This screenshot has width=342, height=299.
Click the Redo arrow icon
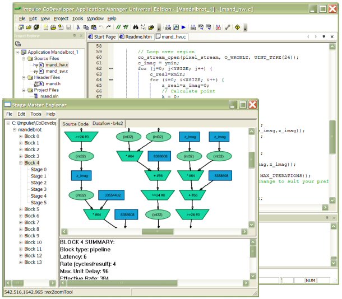109,27
